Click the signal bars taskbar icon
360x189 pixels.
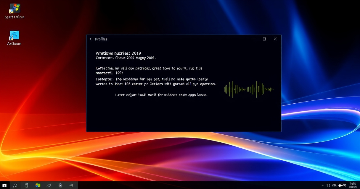click(71, 185)
